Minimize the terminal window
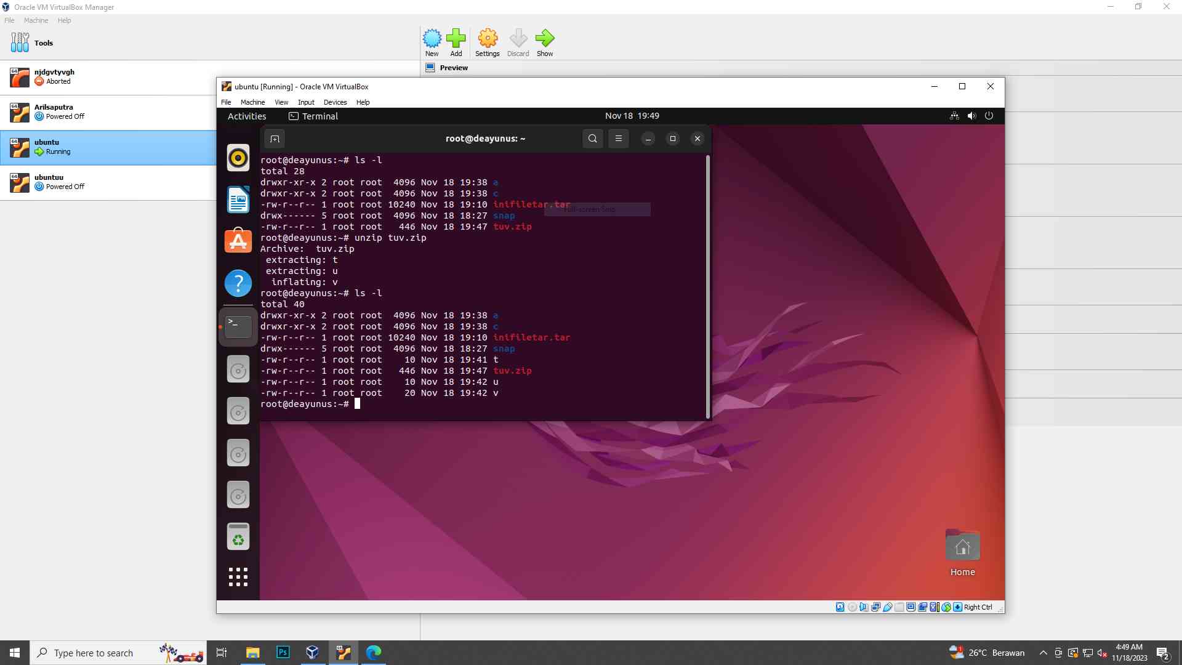The image size is (1182, 665). tap(648, 139)
